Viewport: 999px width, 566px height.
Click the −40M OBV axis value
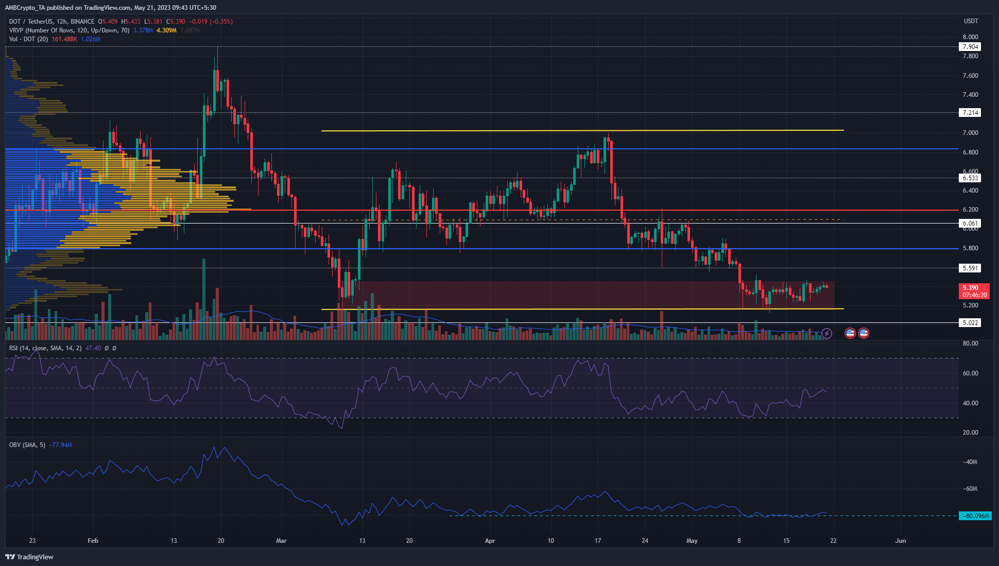point(970,462)
